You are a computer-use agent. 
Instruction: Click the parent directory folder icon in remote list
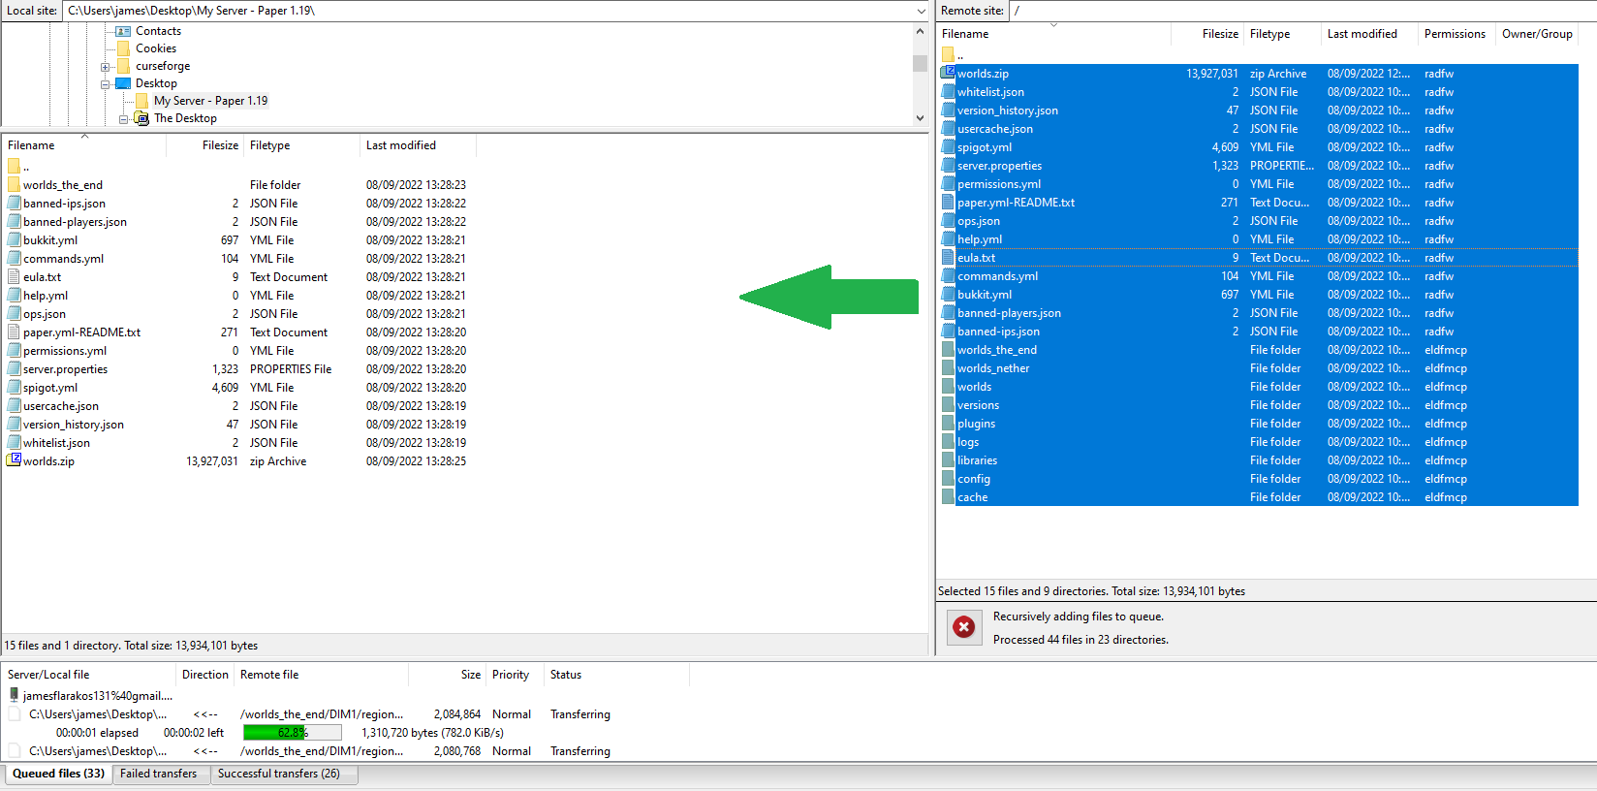[x=948, y=54]
